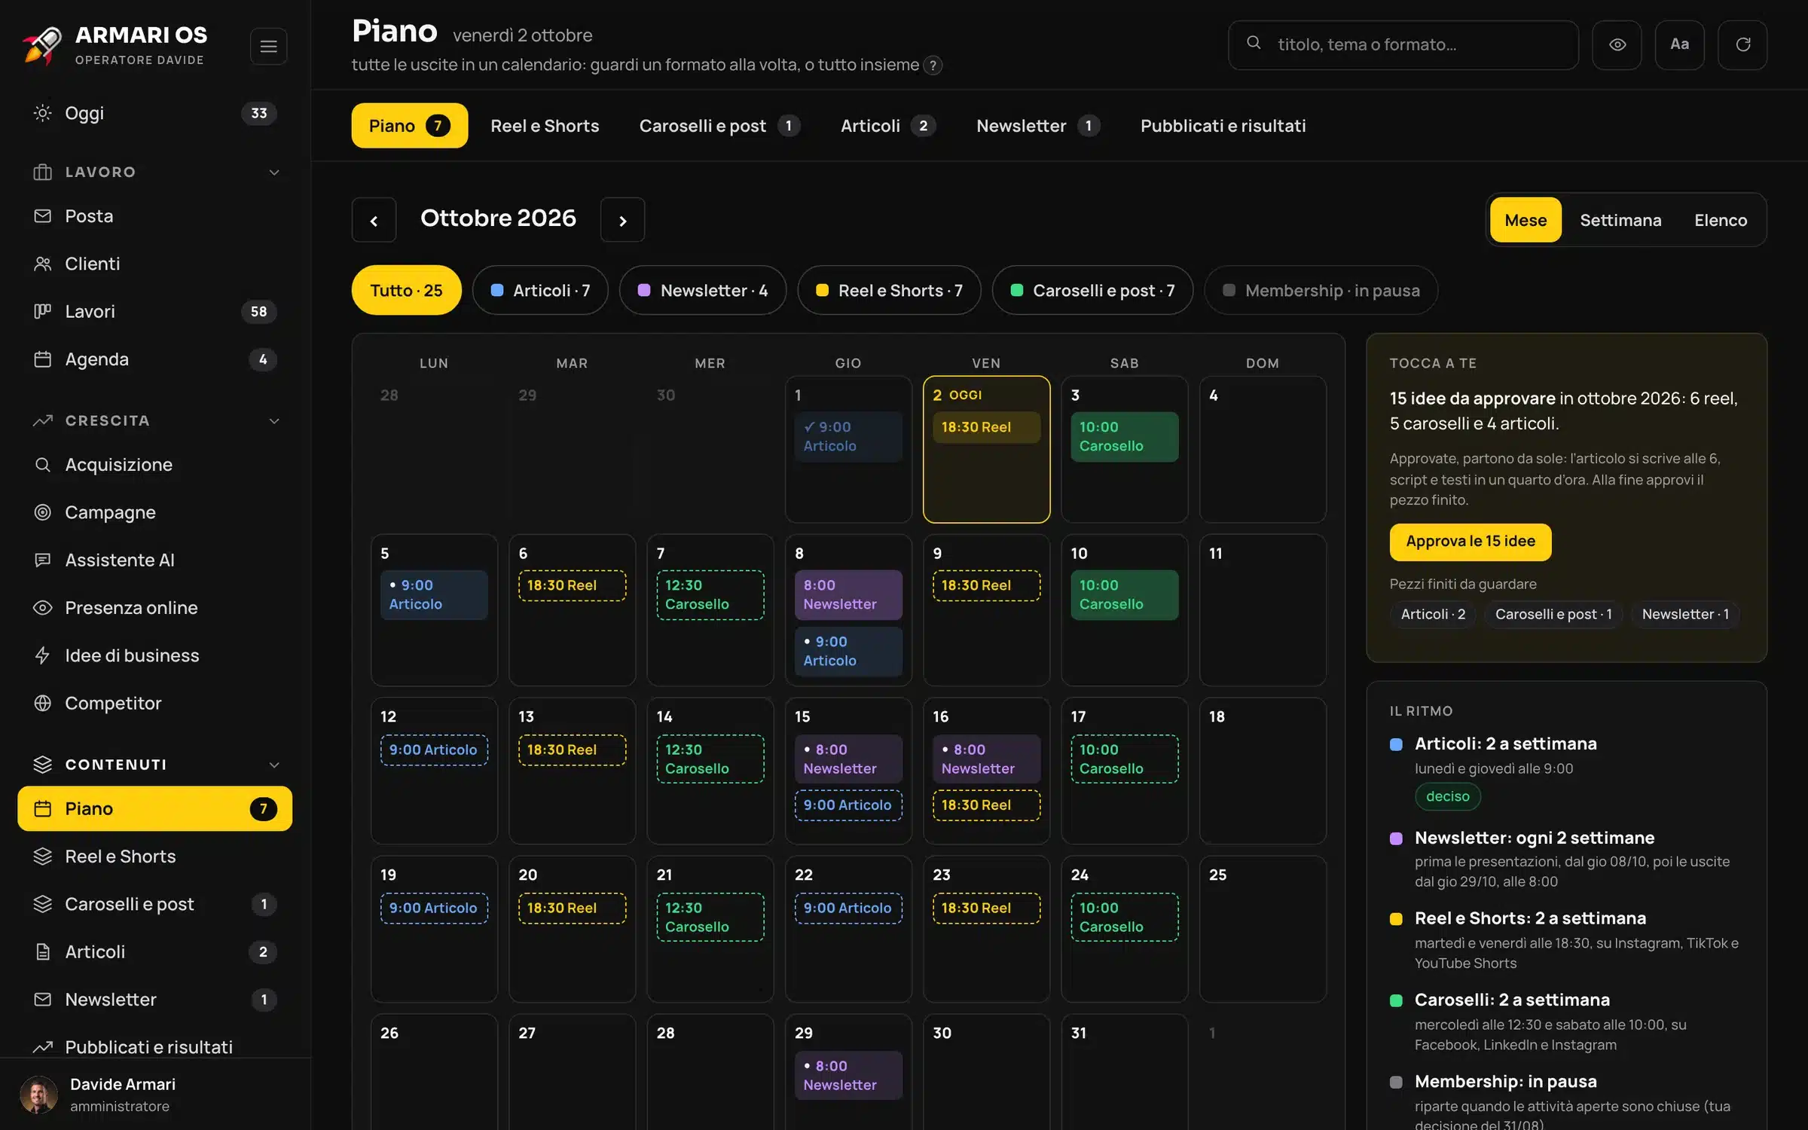Screen dimensions: 1808x1130
Task: Open Posta envelope icon in sidebar
Action: point(43,216)
